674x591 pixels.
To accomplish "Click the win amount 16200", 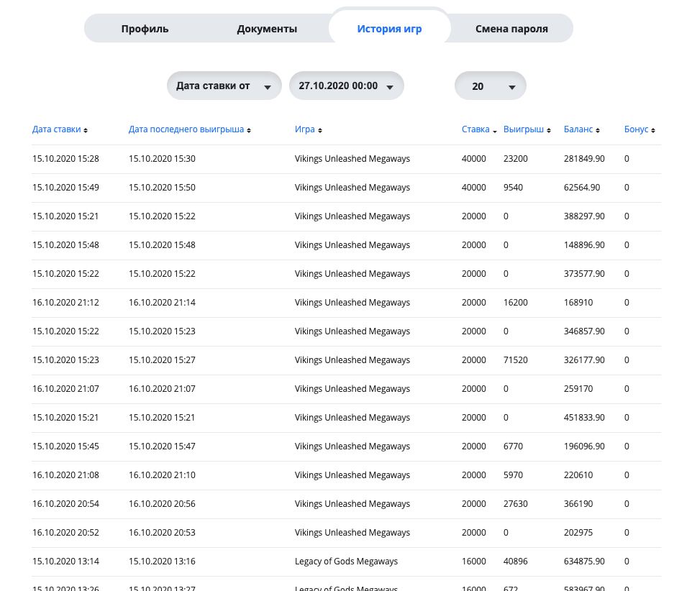I will coord(515,303).
